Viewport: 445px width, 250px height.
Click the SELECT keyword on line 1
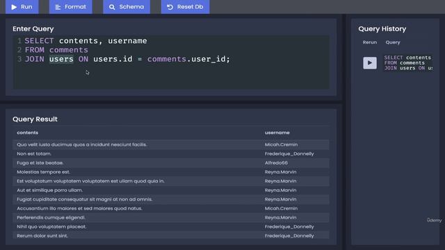click(x=39, y=41)
